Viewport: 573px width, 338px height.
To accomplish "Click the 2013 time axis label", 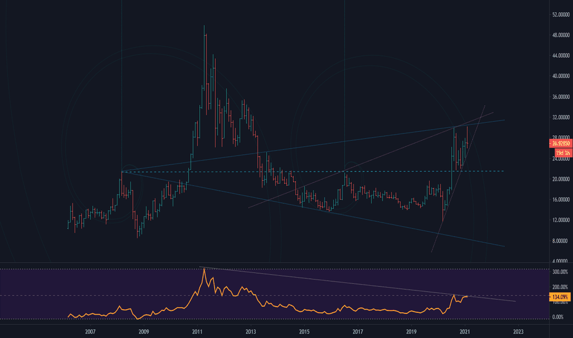I will 251,332.
